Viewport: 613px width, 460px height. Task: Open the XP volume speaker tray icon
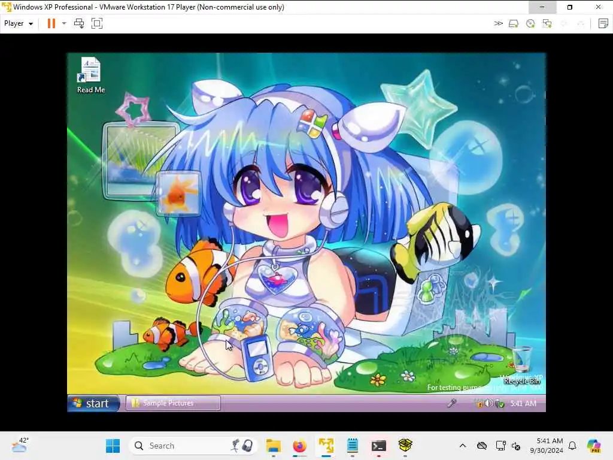488,403
